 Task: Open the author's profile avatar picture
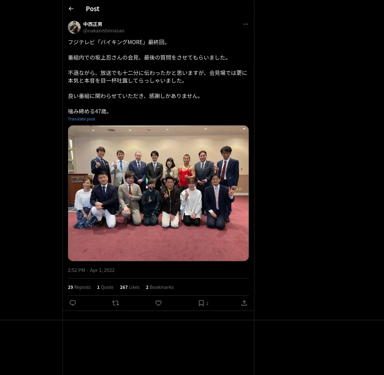click(x=74, y=27)
